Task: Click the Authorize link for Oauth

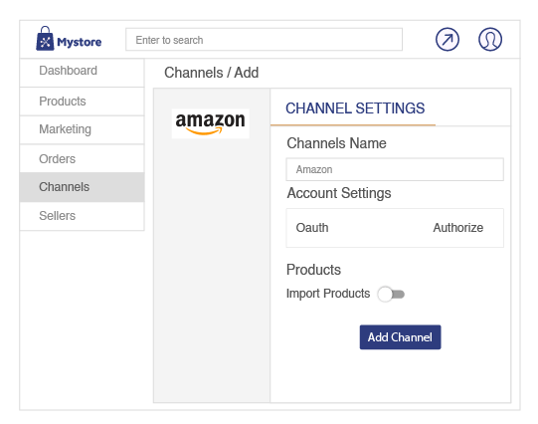Action: pyautogui.click(x=458, y=228)
